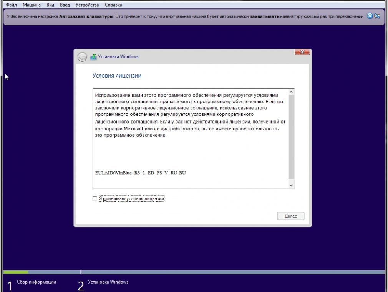Click the Windows Setup title icon
Screen dimensions: 388x292
click(x=93, y=57)
